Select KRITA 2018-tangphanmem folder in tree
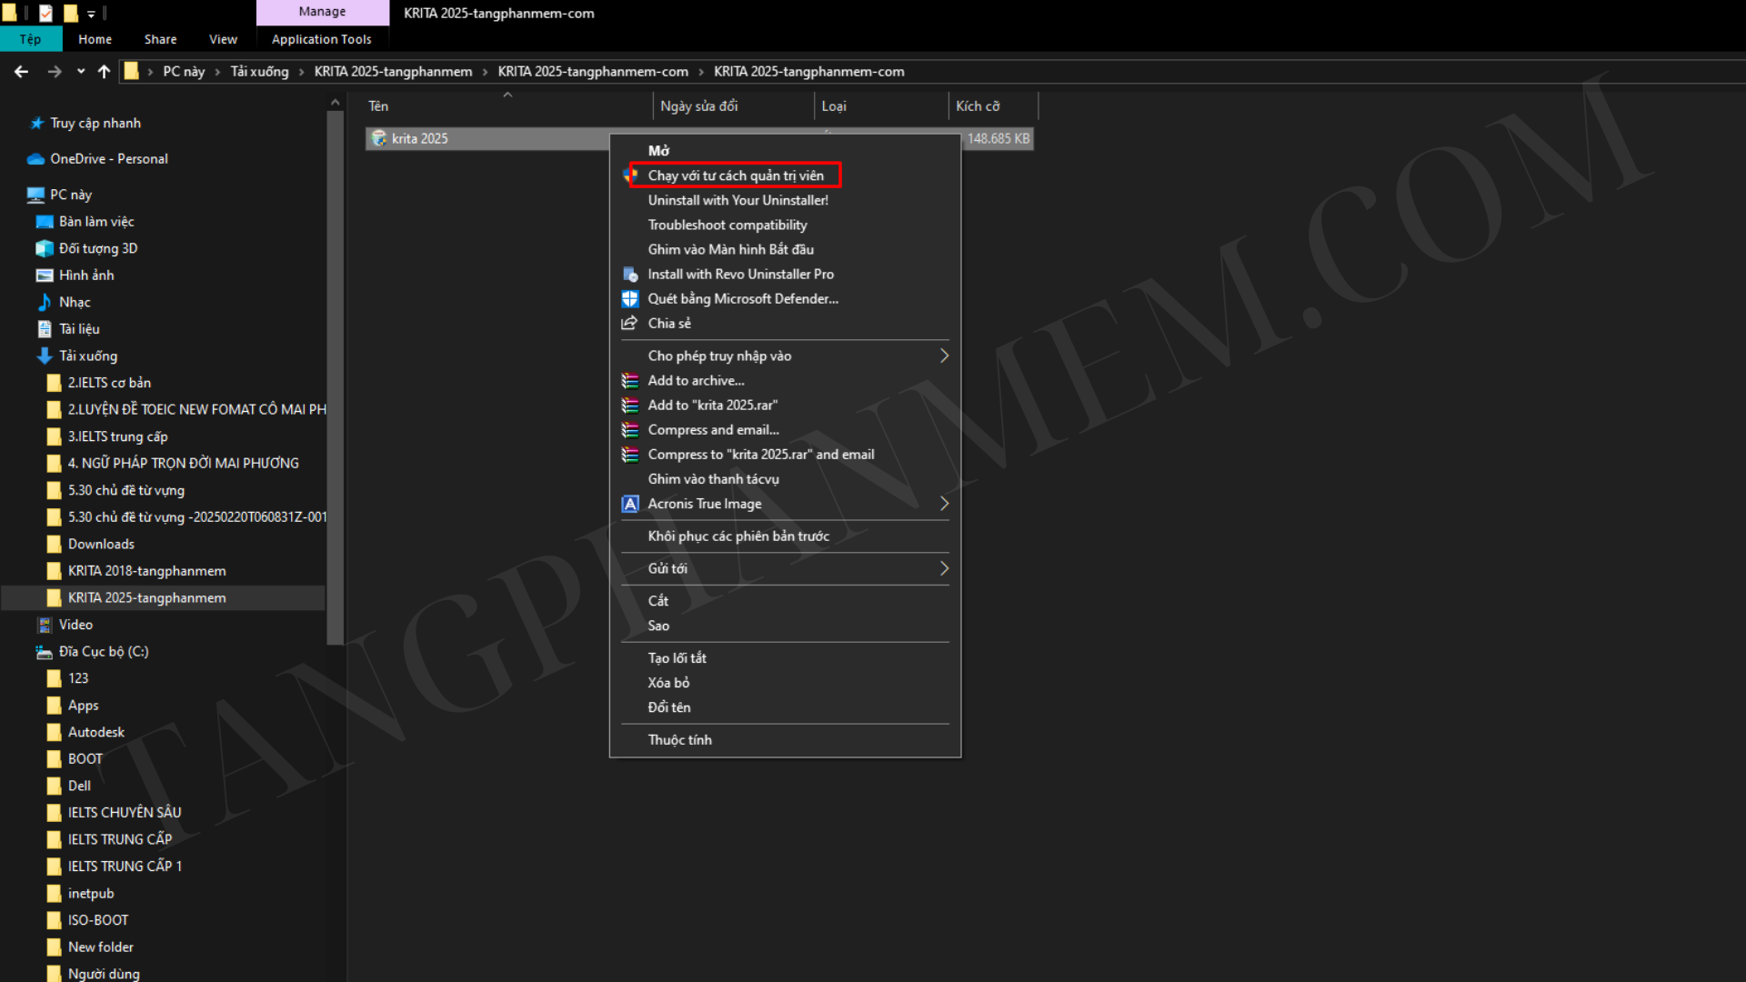This screenshot has width=1746, height=982. [x=146, y=571]
